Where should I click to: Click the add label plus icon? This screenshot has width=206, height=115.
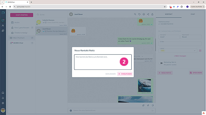pos(200,51)
